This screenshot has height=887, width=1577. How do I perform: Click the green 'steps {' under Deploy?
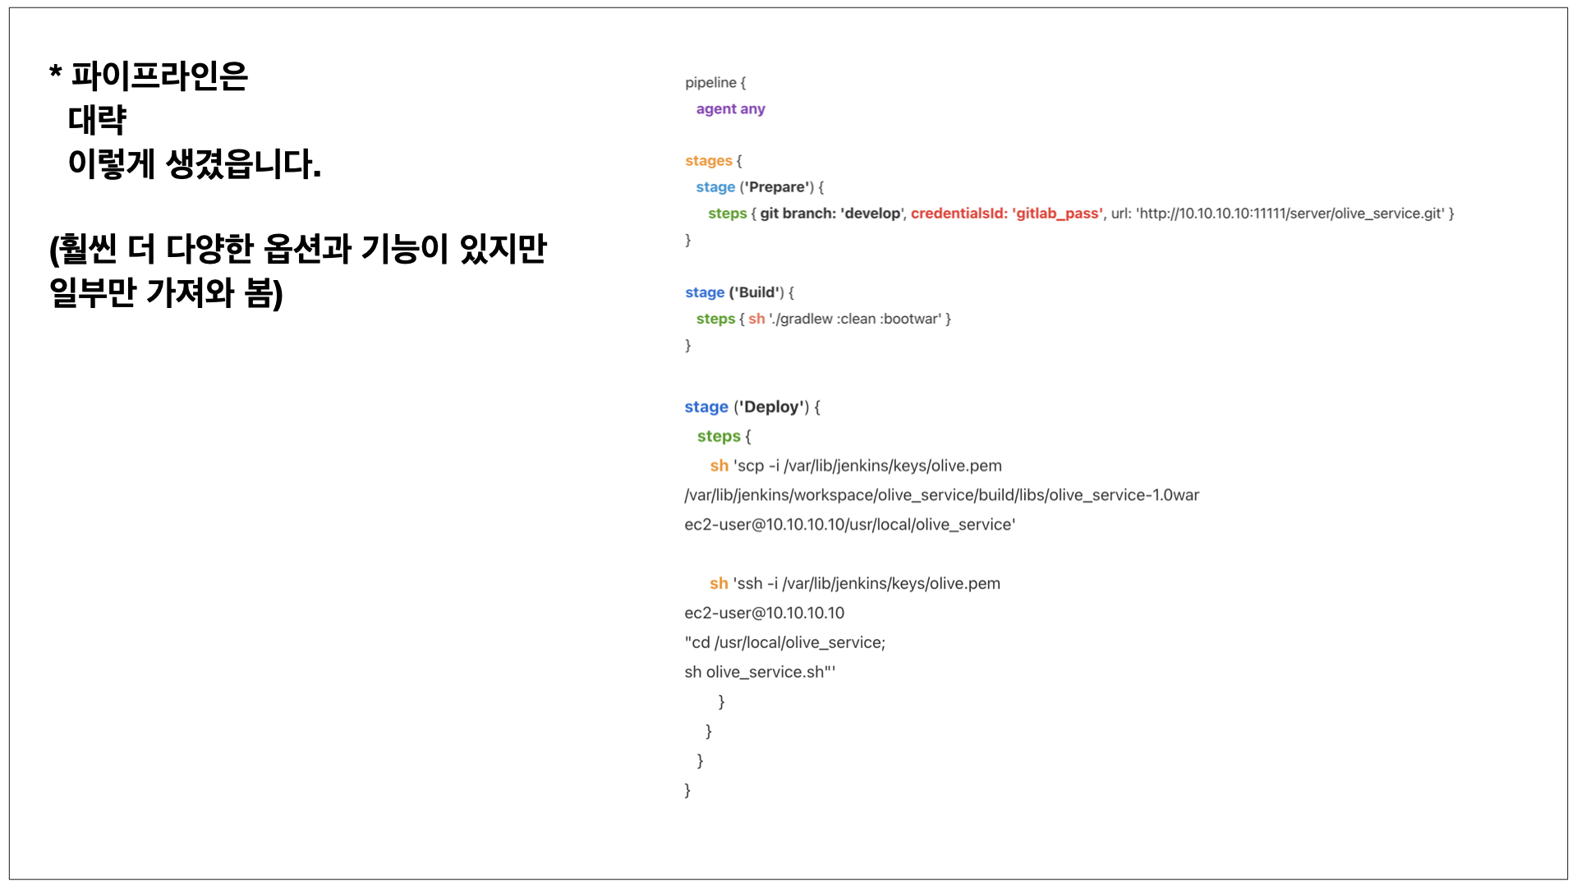pos(724,437)
